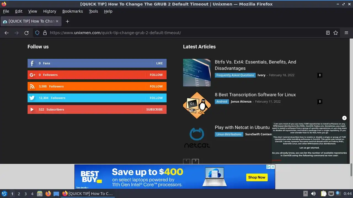Click the Twitter bird icon
Screen dimensions: 353x198
(32, 98)
